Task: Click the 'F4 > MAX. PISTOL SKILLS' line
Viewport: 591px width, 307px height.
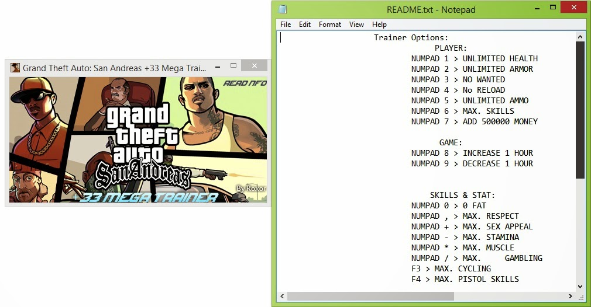Action: (465, 280)
